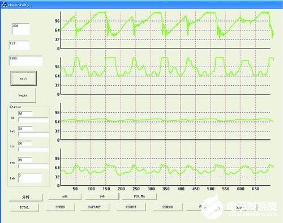Click the dir value field
The width and height of the screenshot is (283, 223).
tap(25, 143)
